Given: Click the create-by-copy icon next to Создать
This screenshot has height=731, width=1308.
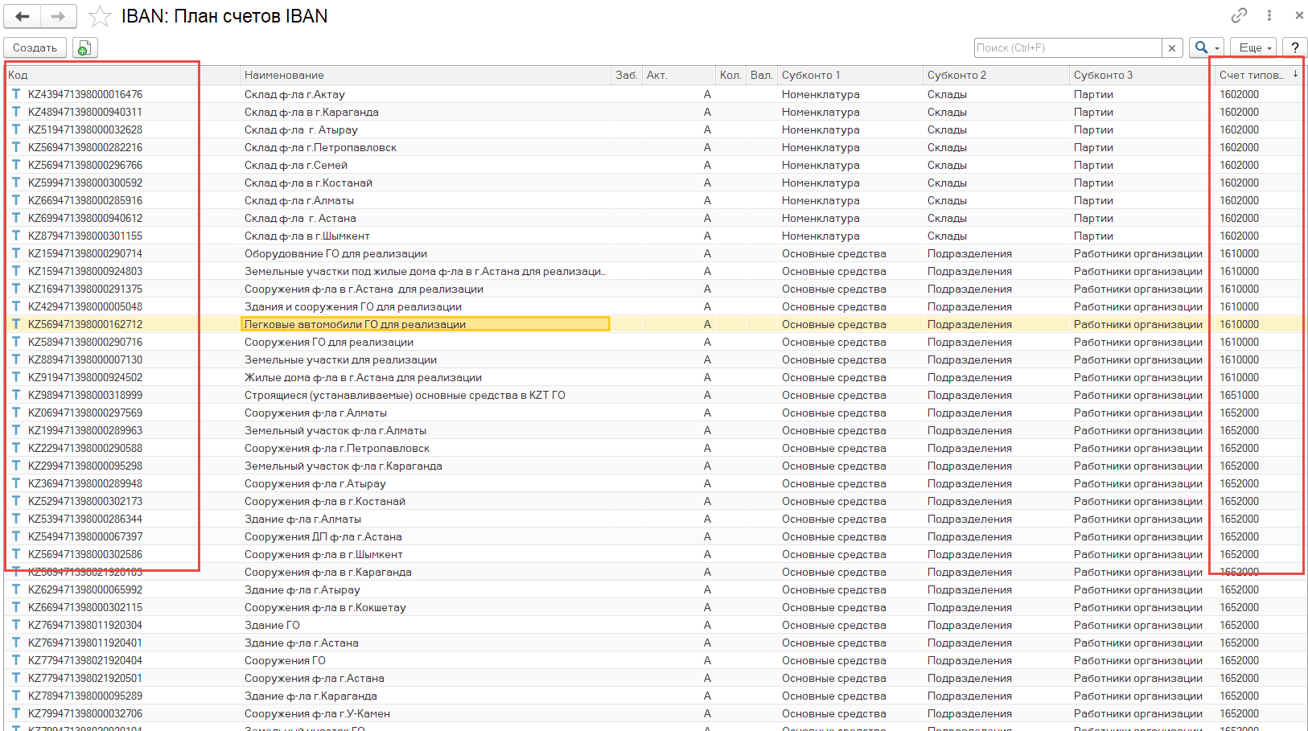Looking at the screenshot, I should click(84, 48).
